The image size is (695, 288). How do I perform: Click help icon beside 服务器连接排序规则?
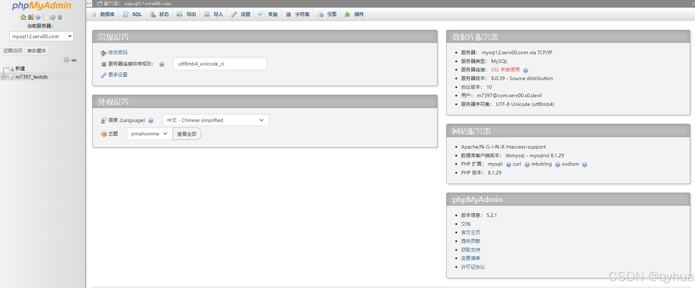point(162,64)
